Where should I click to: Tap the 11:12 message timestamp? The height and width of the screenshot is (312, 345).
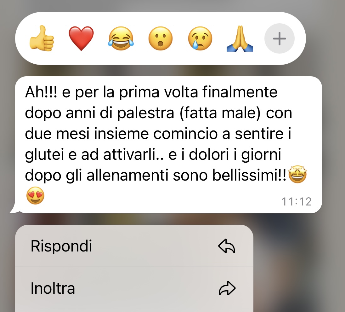click(297, 202)
